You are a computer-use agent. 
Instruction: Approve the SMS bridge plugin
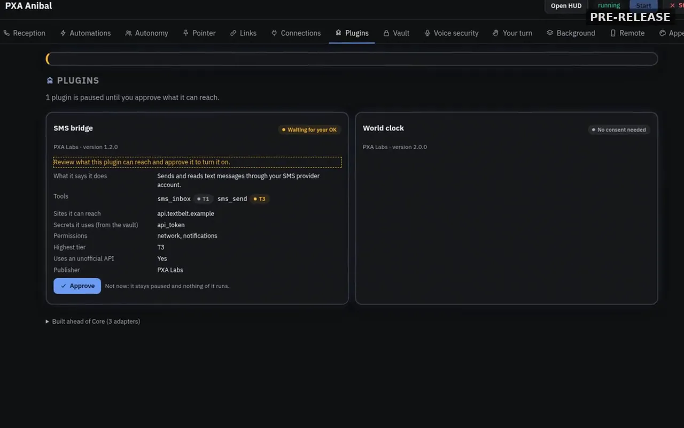tap(77, 286)
